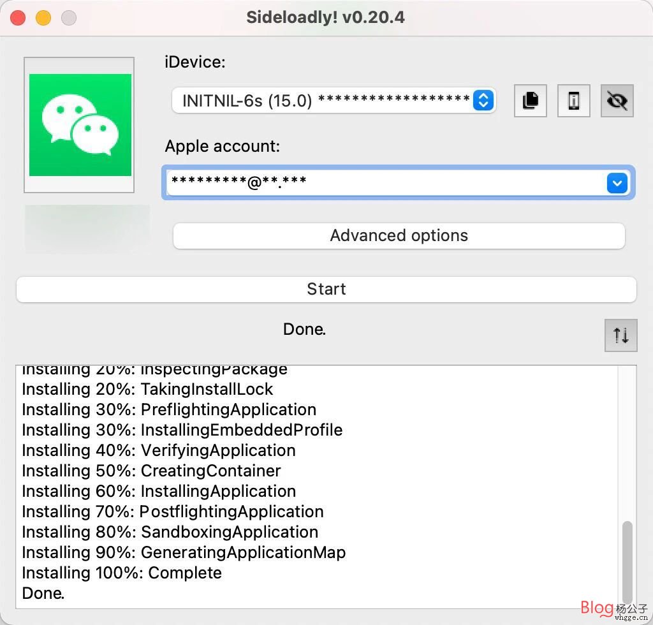Click the 'iDevice:' label
The height and width of the screenshot is (625, 653).
click(195, 62)
